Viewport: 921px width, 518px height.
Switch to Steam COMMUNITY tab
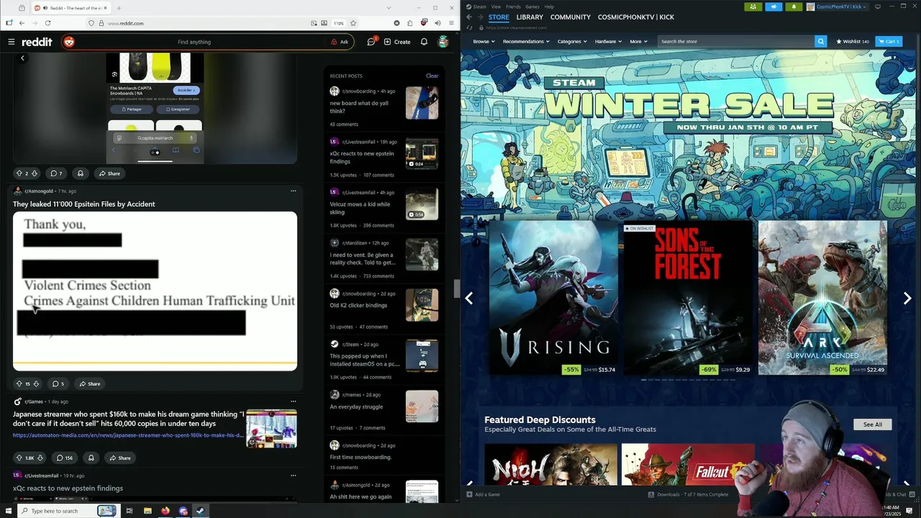point(571,17)
